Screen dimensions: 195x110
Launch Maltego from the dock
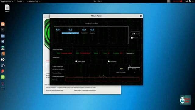coord(3,60)
